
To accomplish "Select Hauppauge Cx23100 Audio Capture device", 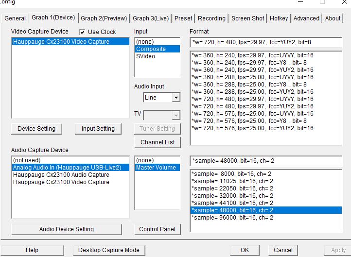I will click(70, 175).
